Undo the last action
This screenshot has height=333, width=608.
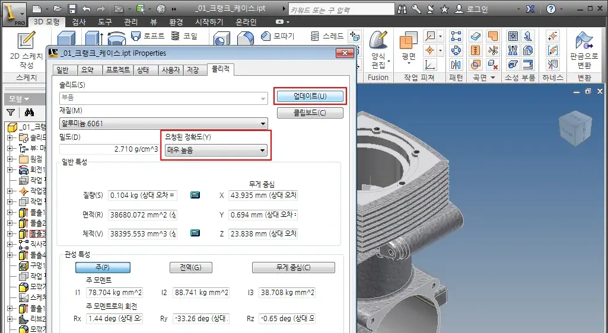pyautogui.click(x=87, y=8)
